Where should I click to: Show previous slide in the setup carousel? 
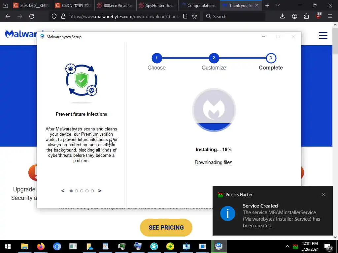coord(63,191)
